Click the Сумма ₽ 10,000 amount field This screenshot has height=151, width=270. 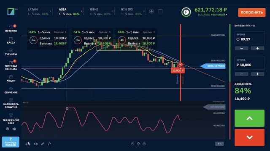coord(249,63)
